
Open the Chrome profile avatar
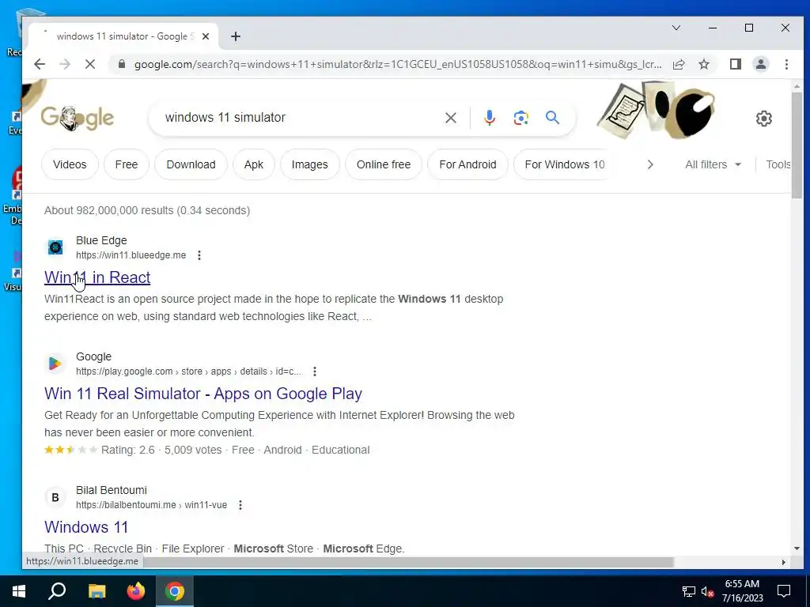(760, 64)
